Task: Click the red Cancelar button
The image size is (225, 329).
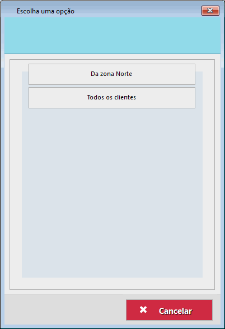Action: point(169,310)
